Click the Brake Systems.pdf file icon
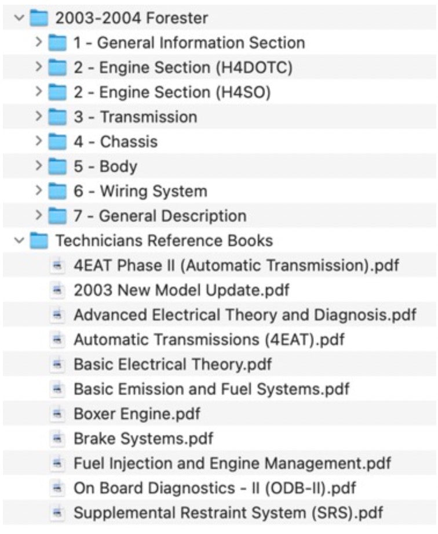Viewport: 438px width, 534px height. click(57, 438)
